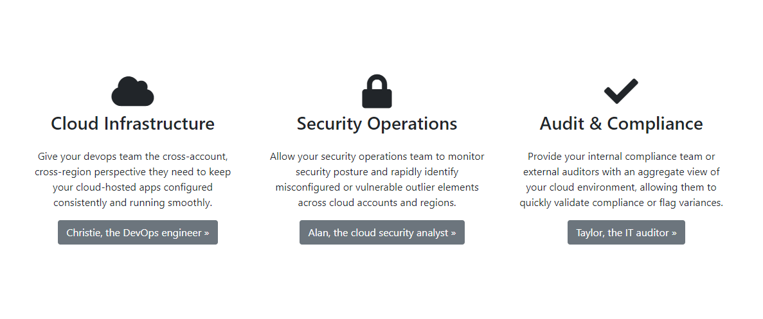Click the 'misconfigured or vulnerable outlier elements' line
The image size is (763, 319).
(377, 187)
